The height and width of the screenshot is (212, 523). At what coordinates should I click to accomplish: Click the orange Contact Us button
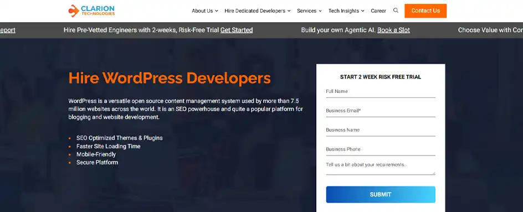425,11
